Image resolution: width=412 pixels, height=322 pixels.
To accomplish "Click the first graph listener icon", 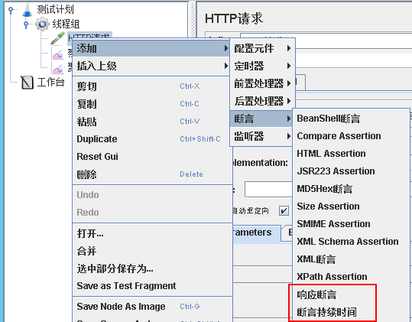I will (x=57, y=54).
